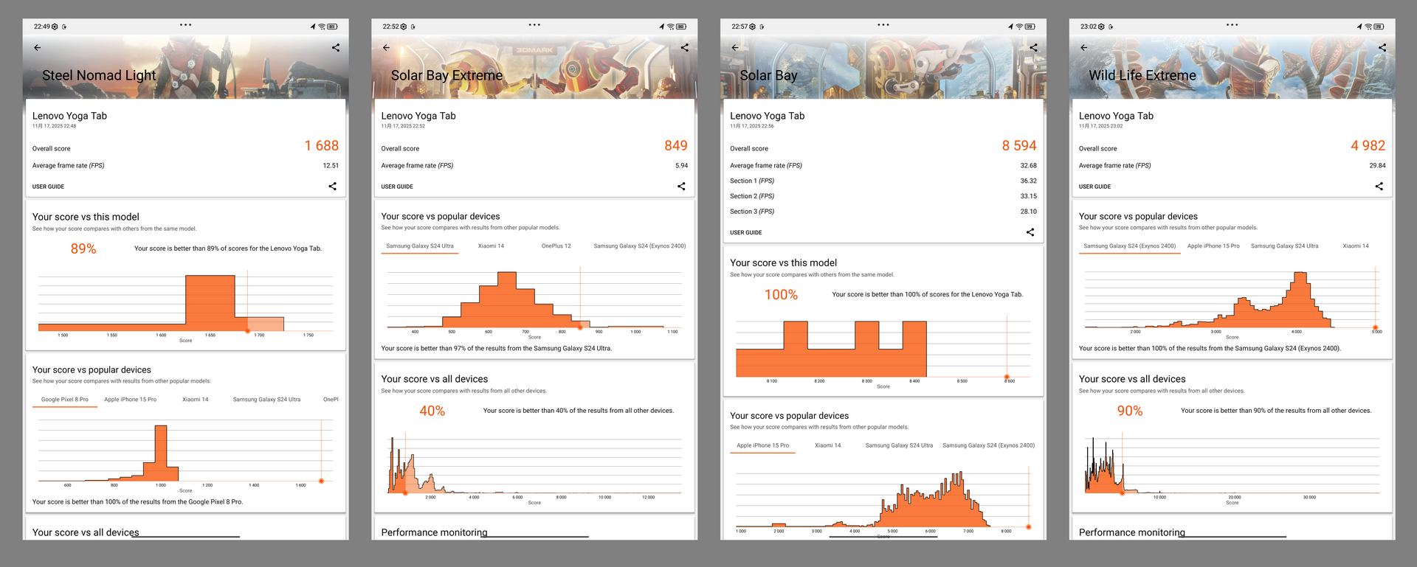Click the 8 594 overall score value
The image size is (1417, 567).
click(x=1019, y=146)
